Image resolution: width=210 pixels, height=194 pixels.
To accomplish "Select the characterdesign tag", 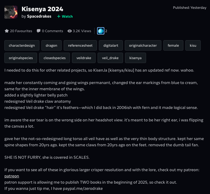I will (22, 45).
